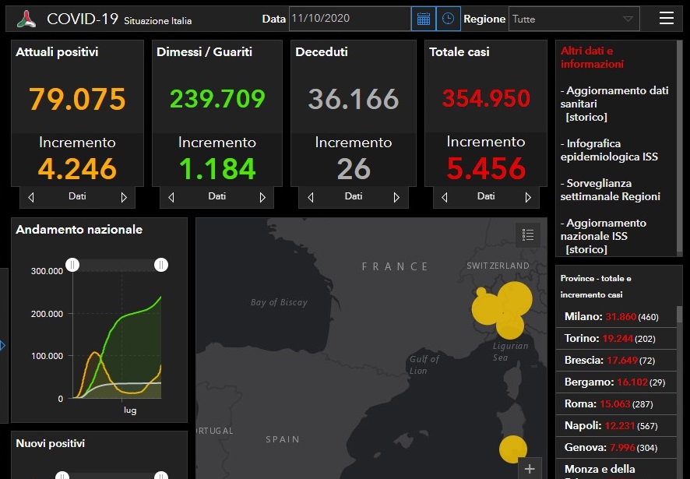Click the Nuovi positivi slider right handle

pyautogui.click(x=161, y=475)
